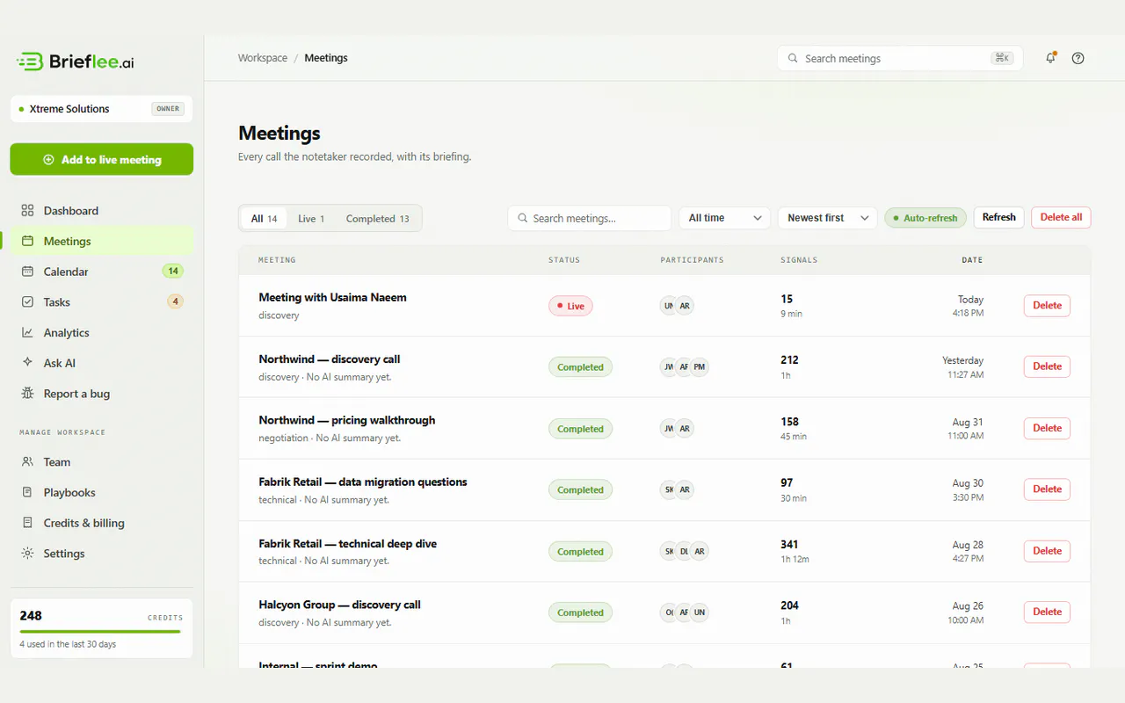Open the help question-mark icon

[x=1078, y=58]
